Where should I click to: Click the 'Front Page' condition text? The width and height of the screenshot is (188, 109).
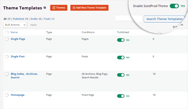tap(88, 95)
